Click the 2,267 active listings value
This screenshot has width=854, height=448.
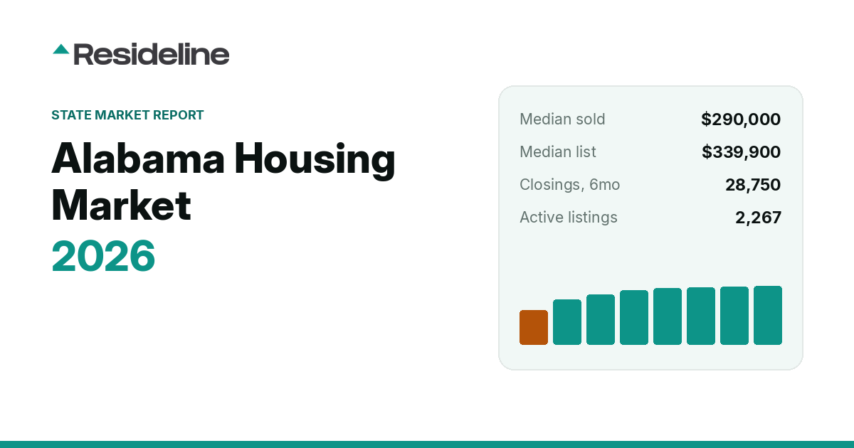click(x=758, y=217)
